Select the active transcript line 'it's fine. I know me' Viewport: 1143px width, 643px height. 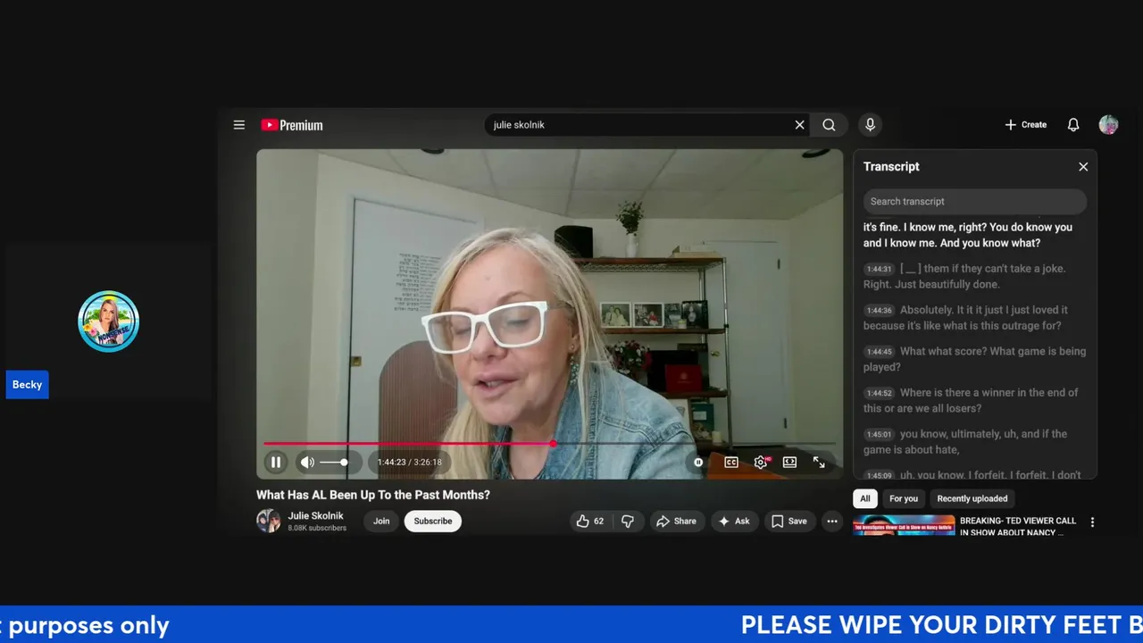click(974, 235)
